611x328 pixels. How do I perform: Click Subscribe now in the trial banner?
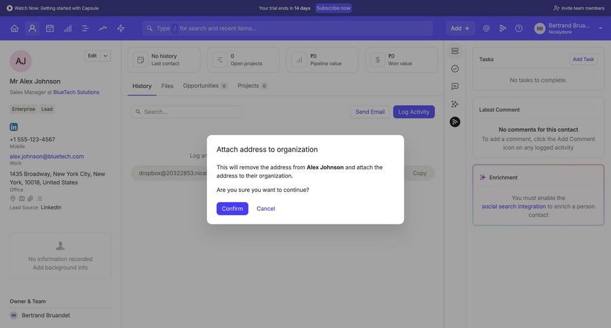coord(333,8)
